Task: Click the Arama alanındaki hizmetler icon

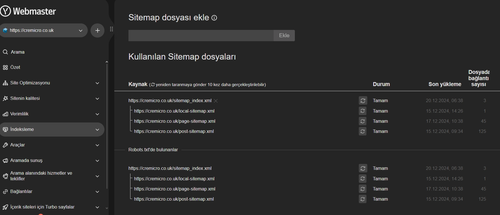Action: [5, 176]
